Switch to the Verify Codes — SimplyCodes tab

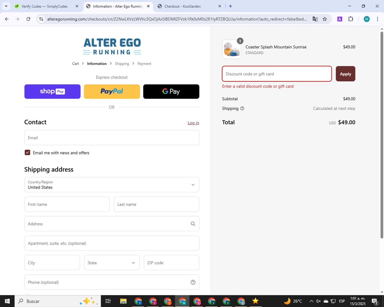click(x=44, y=6)
